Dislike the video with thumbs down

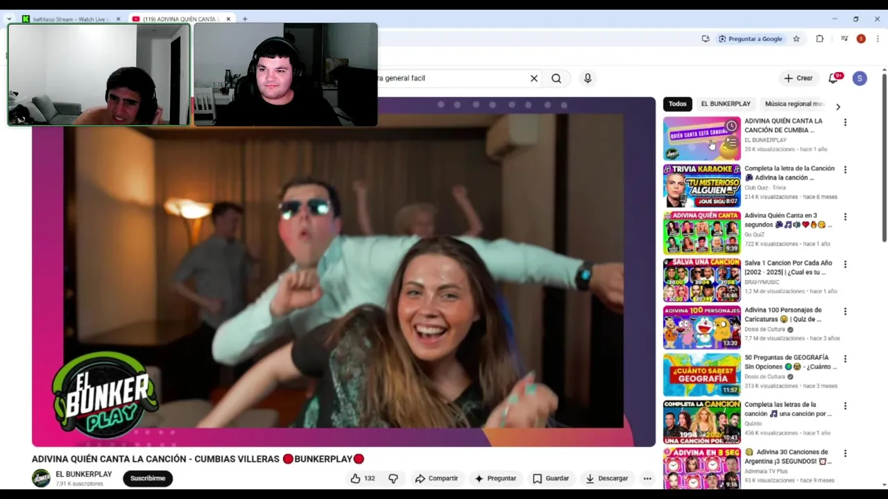click(x=393, y=478)
